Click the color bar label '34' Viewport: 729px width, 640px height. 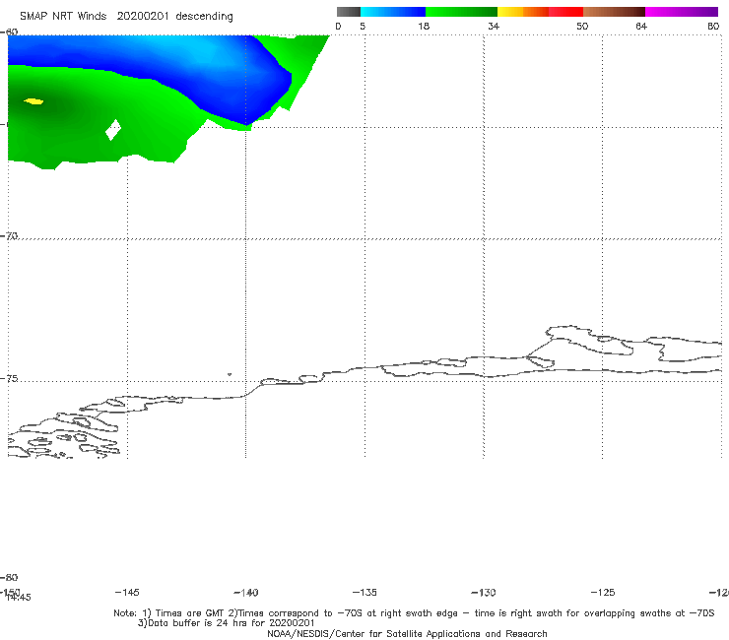point(494,26)
